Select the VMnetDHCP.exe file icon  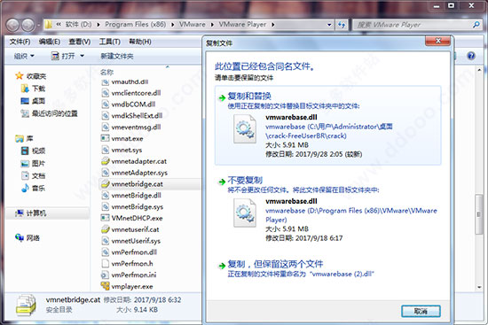[x=106, y=218]
